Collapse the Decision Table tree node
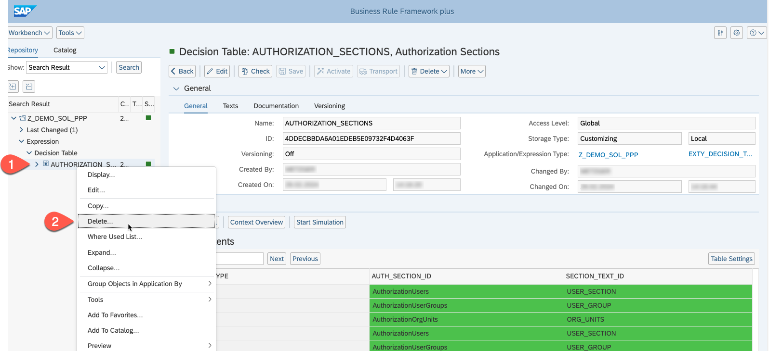 pos(29,153)
